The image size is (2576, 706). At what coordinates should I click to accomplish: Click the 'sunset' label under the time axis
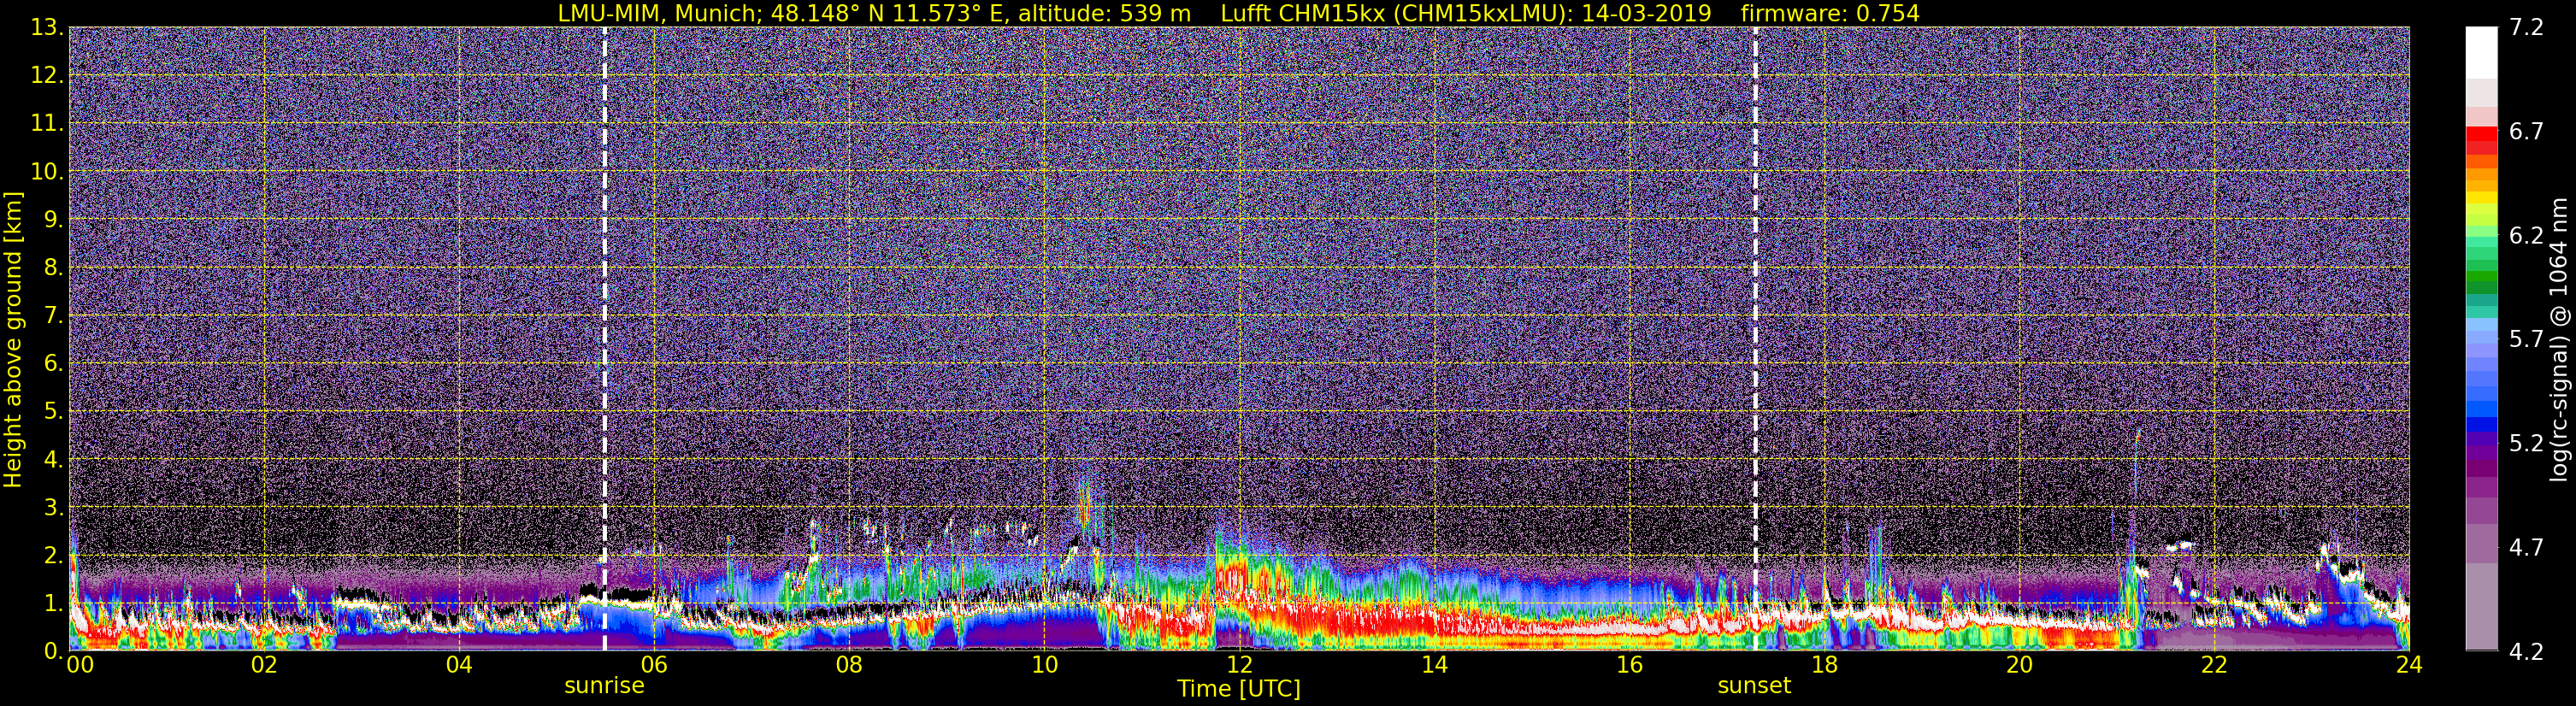point(1754,686)
